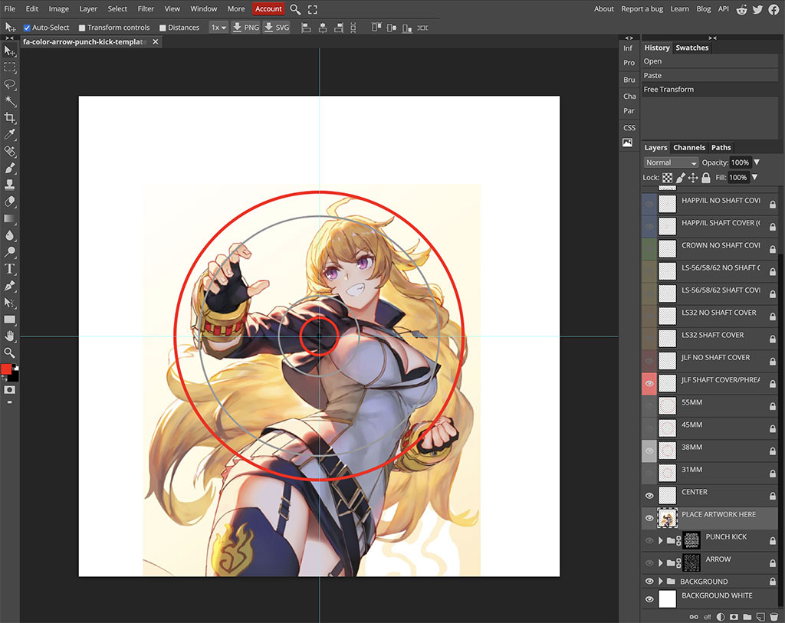Lock transparent pixels checkerboard icon
The height and width of the screenshot is (623, 785).
[x=668, y=178]
